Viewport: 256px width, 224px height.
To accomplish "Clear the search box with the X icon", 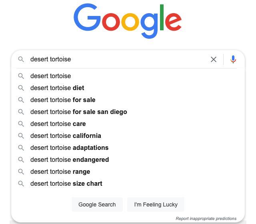I will (x=214, y=59).
